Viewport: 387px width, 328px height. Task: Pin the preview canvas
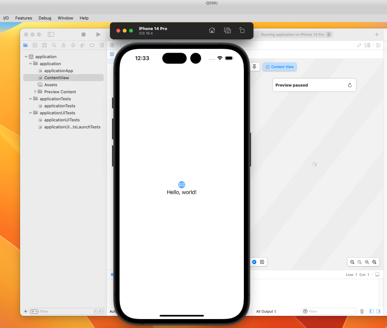pos(254,67)
